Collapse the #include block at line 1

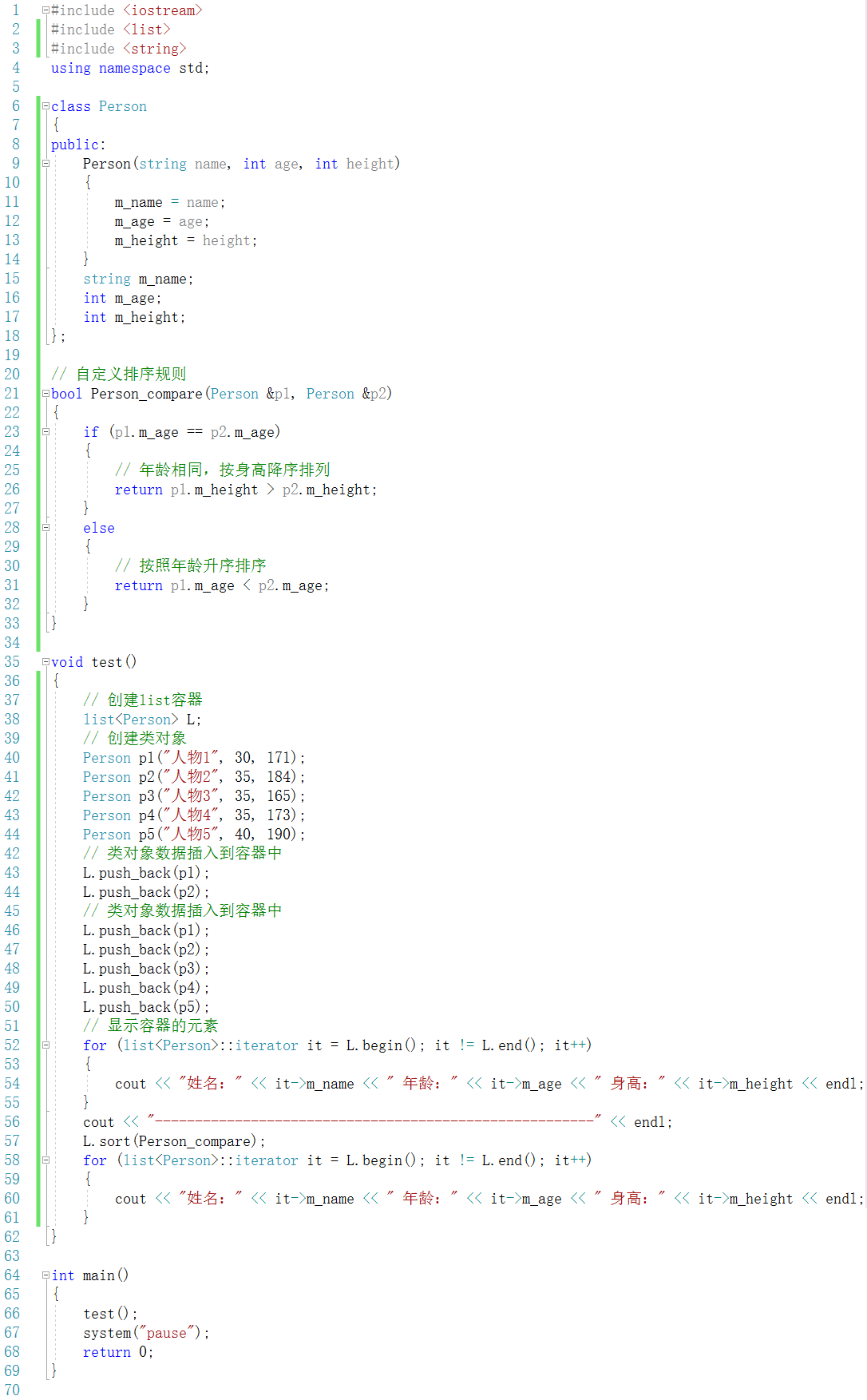[46, 10]
